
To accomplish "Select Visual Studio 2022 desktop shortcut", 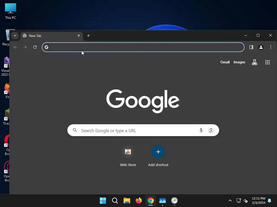I will (5, 67).
